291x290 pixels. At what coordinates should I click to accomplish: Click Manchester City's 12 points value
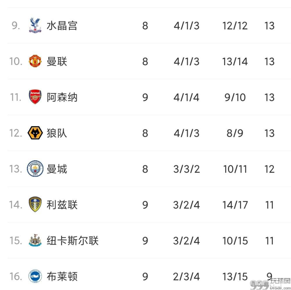pyautogui.click(x=269, y=169)
